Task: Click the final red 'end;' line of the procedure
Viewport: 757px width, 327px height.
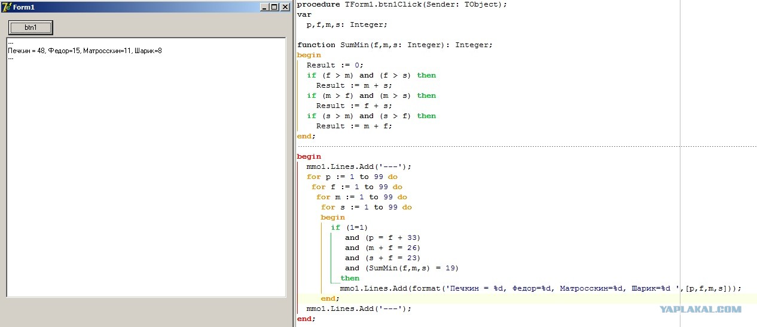Action: (x=306, y=319)
